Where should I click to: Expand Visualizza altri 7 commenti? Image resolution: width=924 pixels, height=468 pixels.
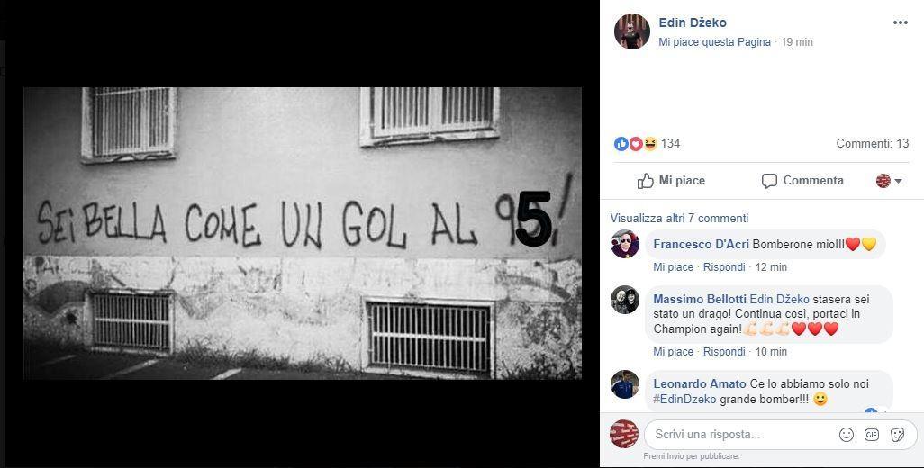[679, 219]
